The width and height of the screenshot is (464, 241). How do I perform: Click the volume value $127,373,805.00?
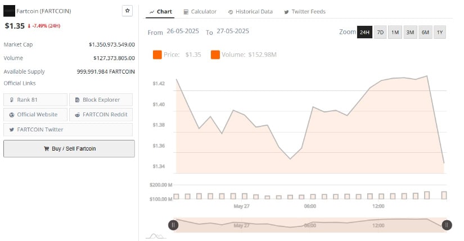[114, 58]
